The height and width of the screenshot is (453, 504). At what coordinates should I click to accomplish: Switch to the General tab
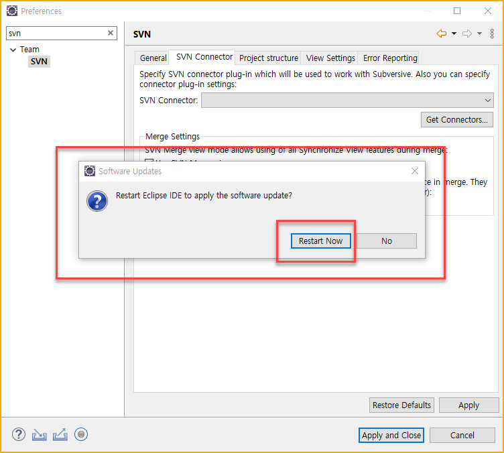(153, 58)
